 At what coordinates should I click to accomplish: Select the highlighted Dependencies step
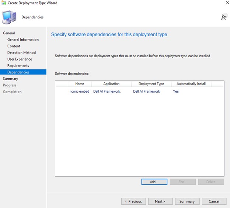pos(18,72)
